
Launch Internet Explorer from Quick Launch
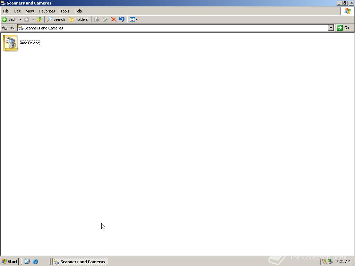pos(35,261)
